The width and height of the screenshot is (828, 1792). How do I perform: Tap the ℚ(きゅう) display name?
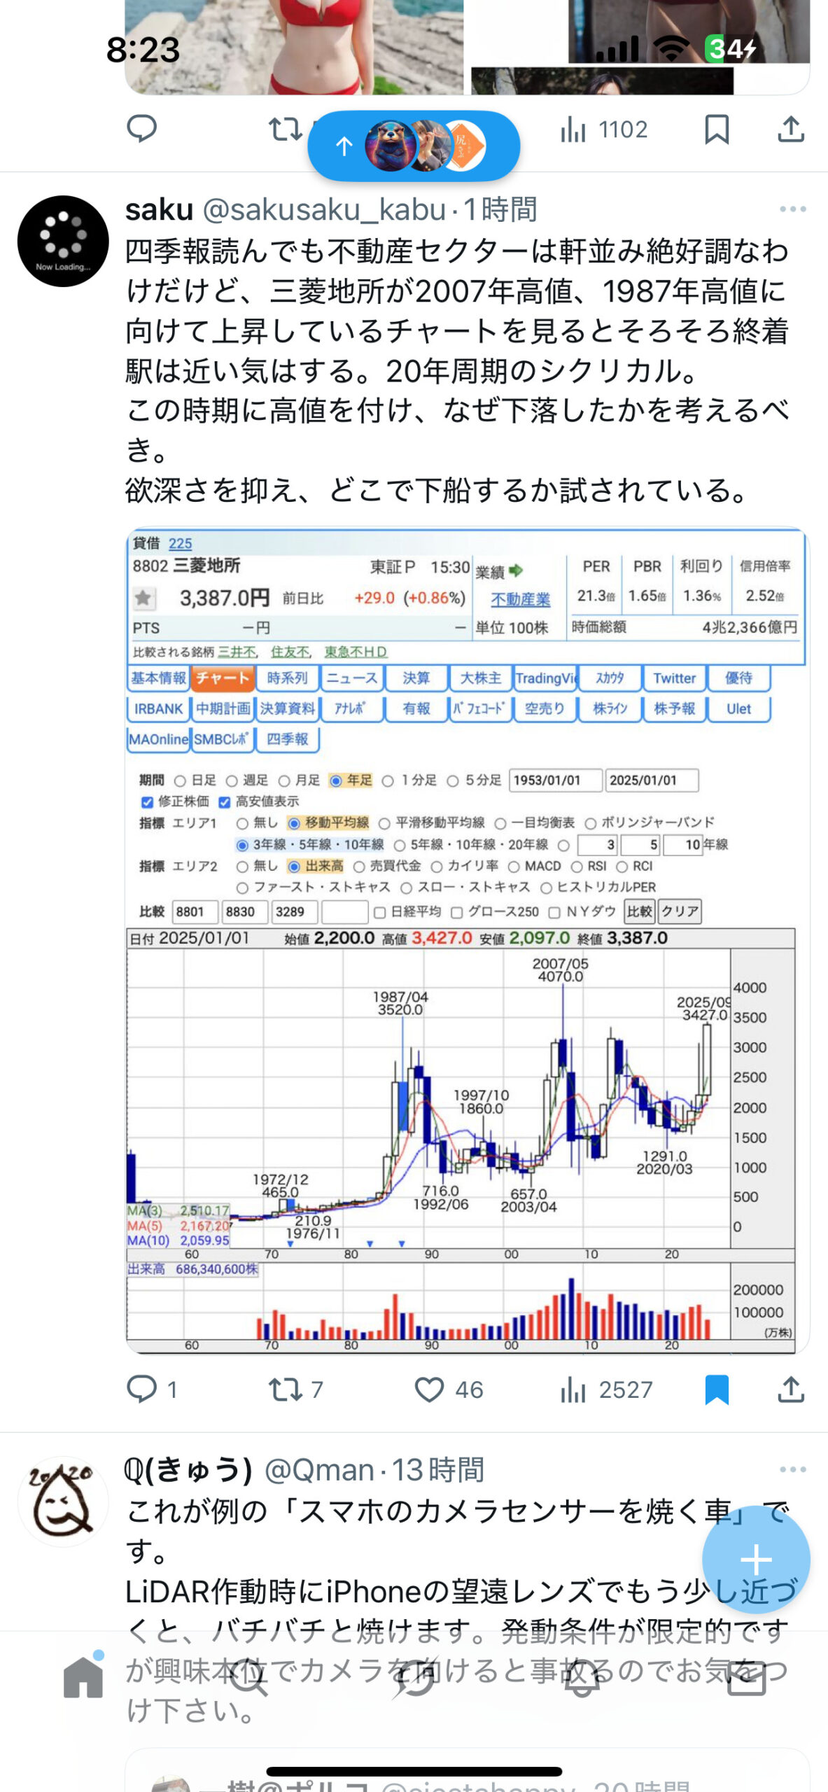[x=189, y=1469]
